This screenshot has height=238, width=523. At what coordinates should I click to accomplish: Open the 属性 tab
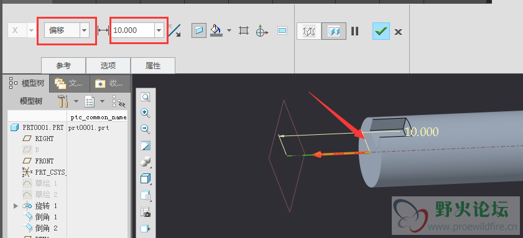pyautogui.click(x=153, y=66)
